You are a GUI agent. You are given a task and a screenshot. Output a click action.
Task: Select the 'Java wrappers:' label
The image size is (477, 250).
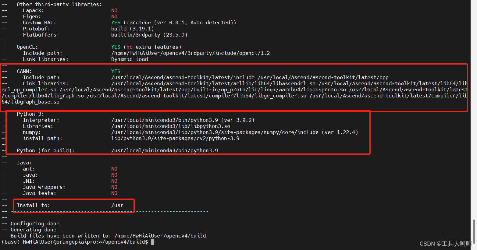pyautogui.click(x=44, y=187)
